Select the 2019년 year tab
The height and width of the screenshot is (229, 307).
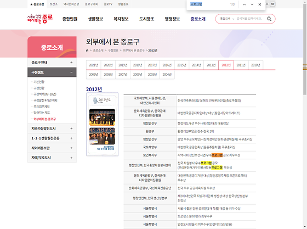click(x=123, y=65)
